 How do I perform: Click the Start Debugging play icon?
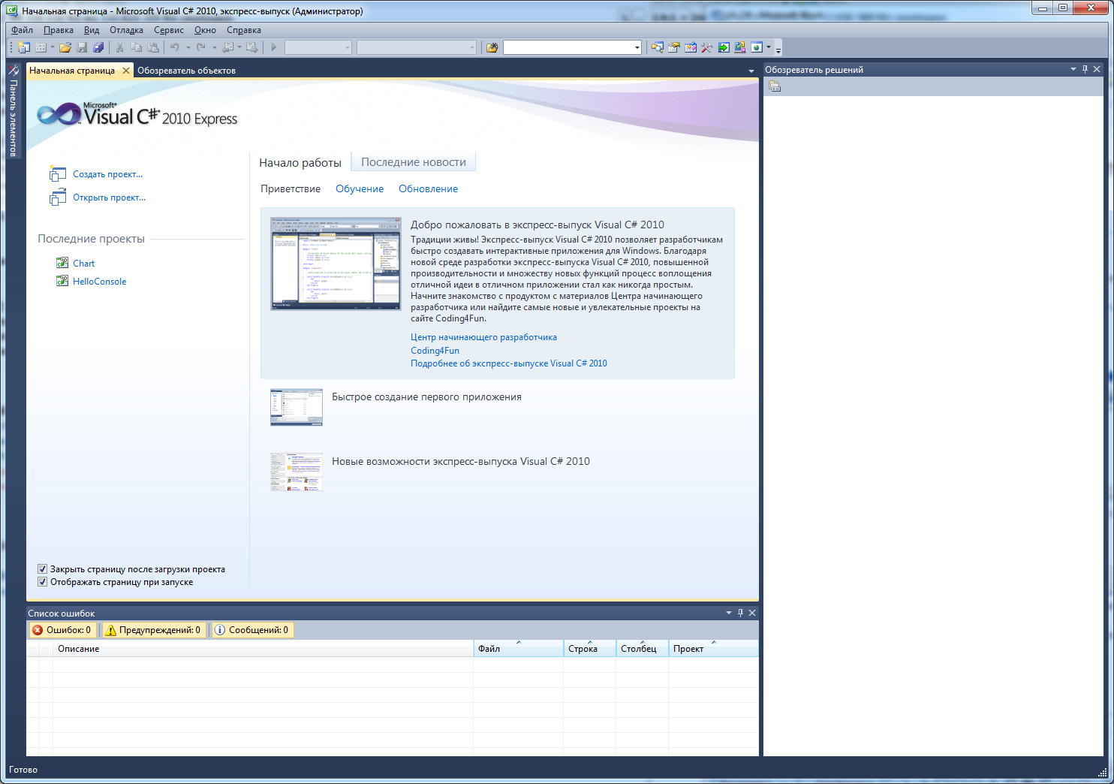pos(274,47)
